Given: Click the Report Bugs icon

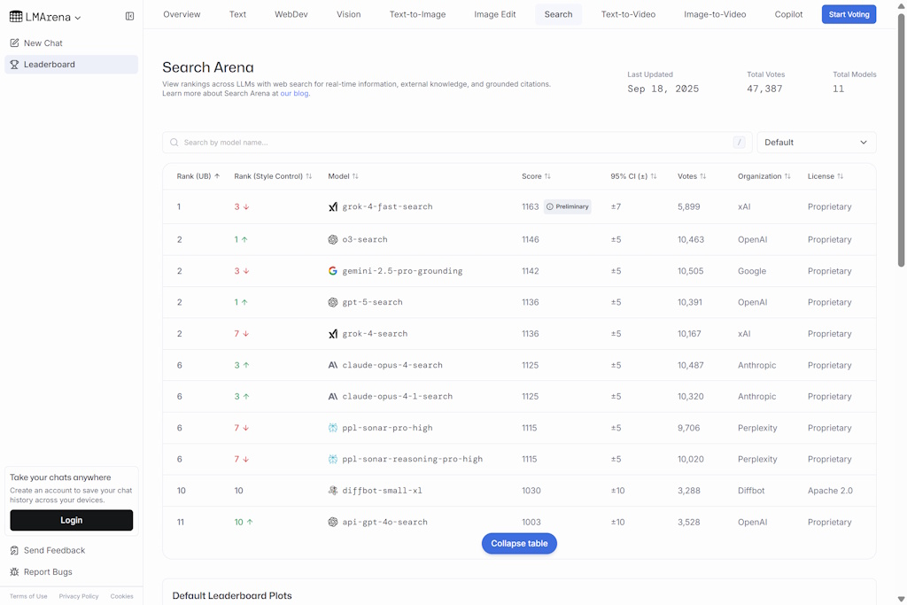Looking at the screenshot, I should (x=14, y=572).
